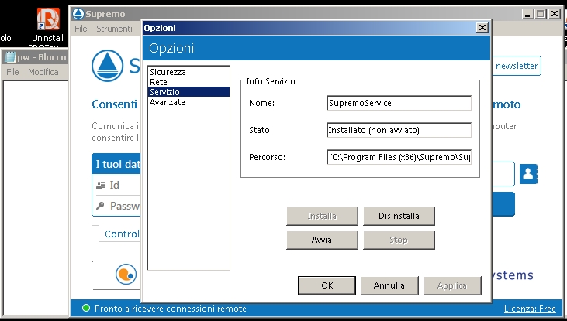Viewport: 567px width, 321px height.
Task: Click the 'I tuoi dat' panel header
Action: click(x=118, y=165)
